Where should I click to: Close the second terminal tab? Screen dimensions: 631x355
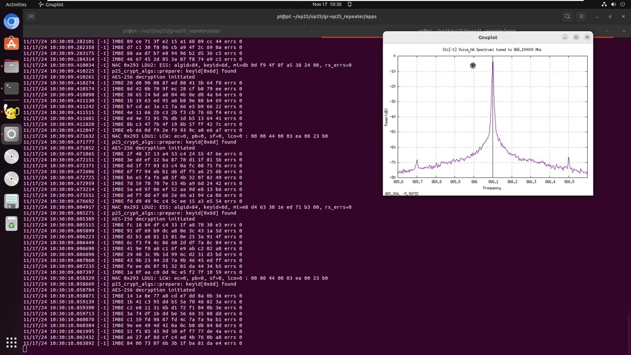(x=607, y=31)
